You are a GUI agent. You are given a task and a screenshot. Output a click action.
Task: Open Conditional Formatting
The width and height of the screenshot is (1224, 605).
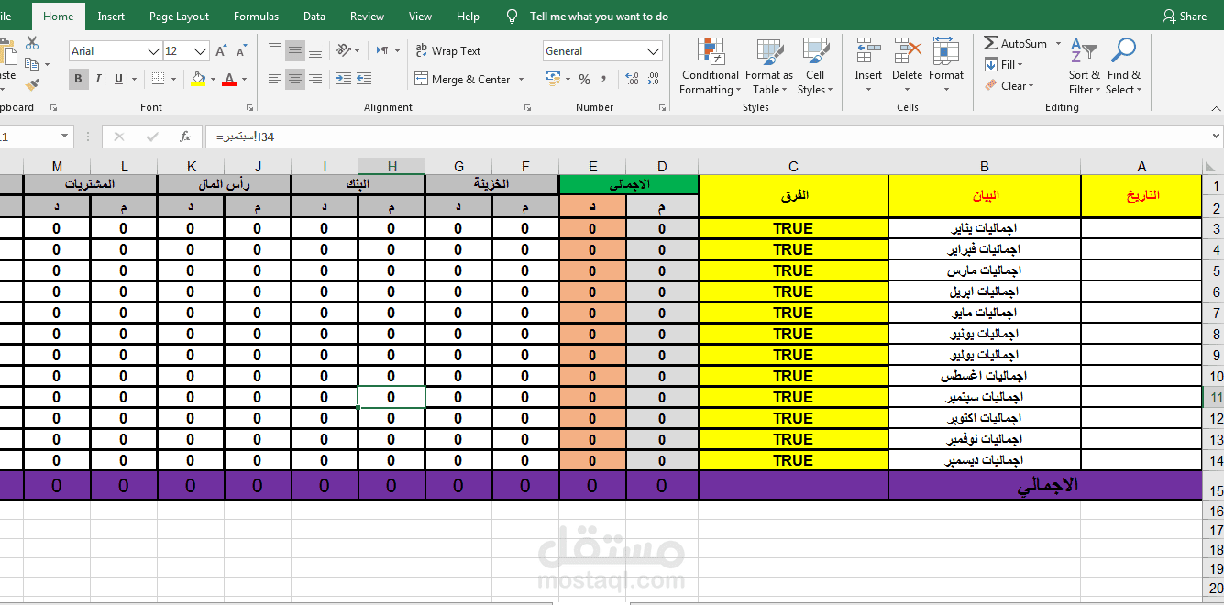[x=710, y=66]
